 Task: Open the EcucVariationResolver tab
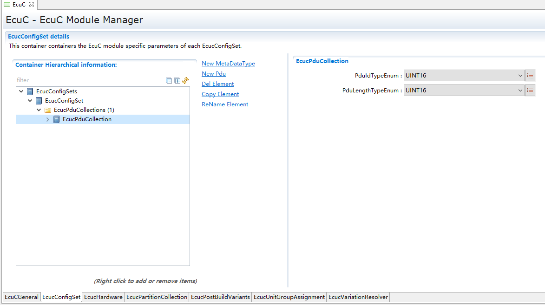[358, 297]
